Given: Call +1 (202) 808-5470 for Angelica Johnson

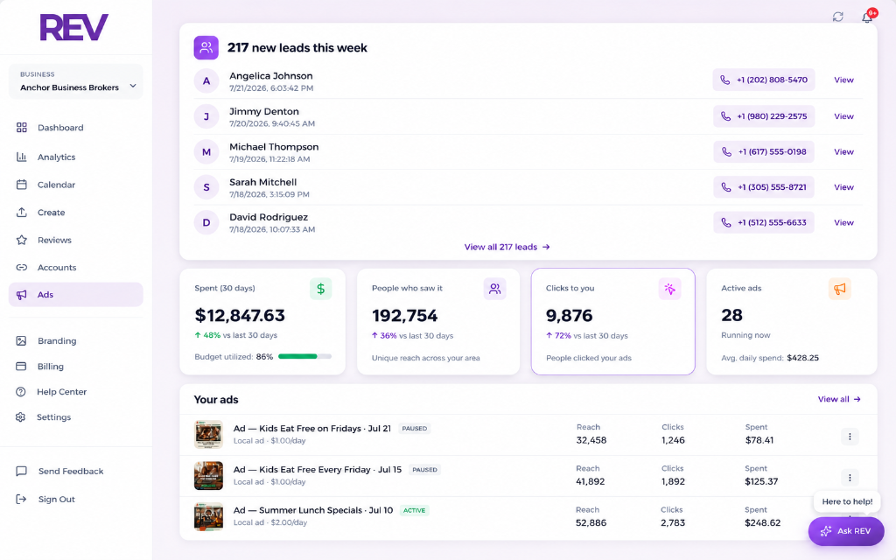Looking at the screenshot, I should 763,80.
